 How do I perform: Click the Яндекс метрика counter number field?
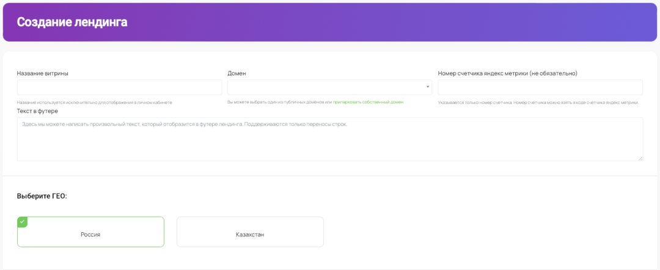(540, 87)
